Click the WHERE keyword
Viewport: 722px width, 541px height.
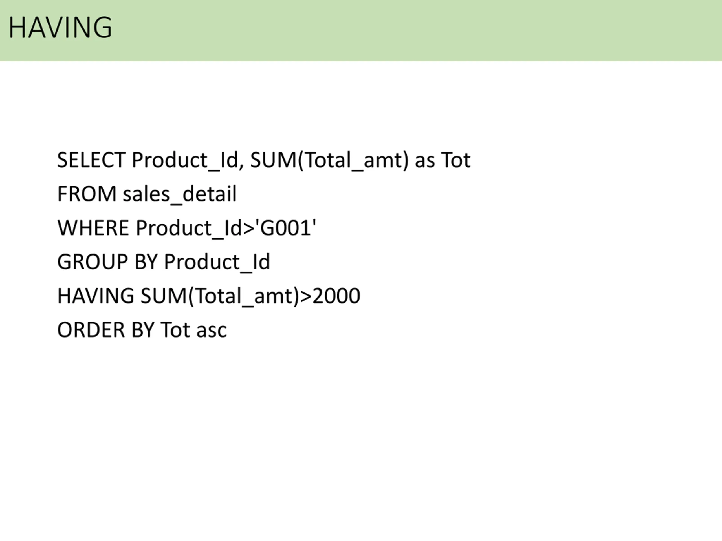[93, 228]
